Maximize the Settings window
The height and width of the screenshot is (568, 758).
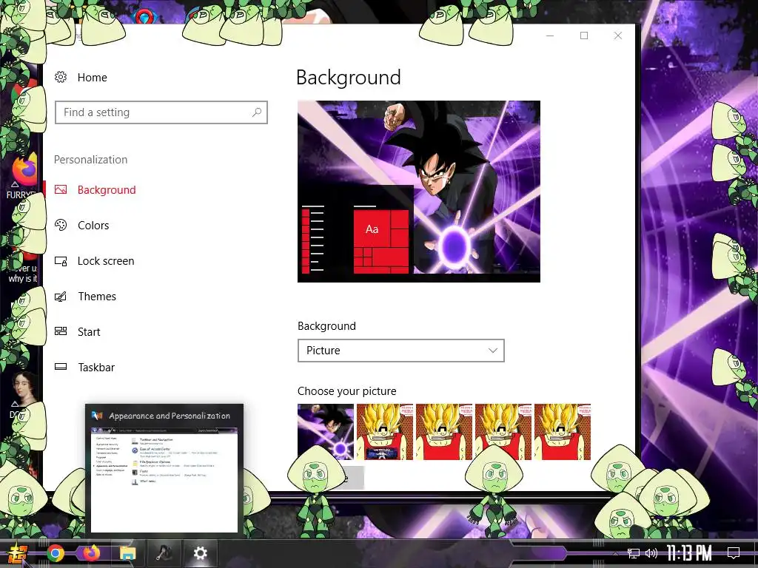(x=584, y=35)
